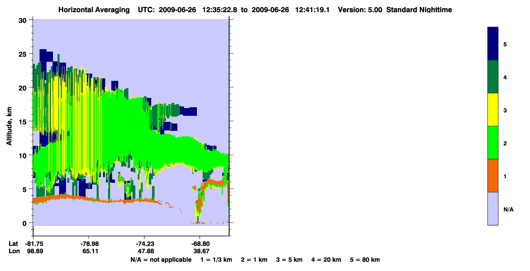This screenshot has width=530, height=271.
Task: Click 'Standard Nighttime' in the title
Action: pyautogui.click(x=419, y=10)
